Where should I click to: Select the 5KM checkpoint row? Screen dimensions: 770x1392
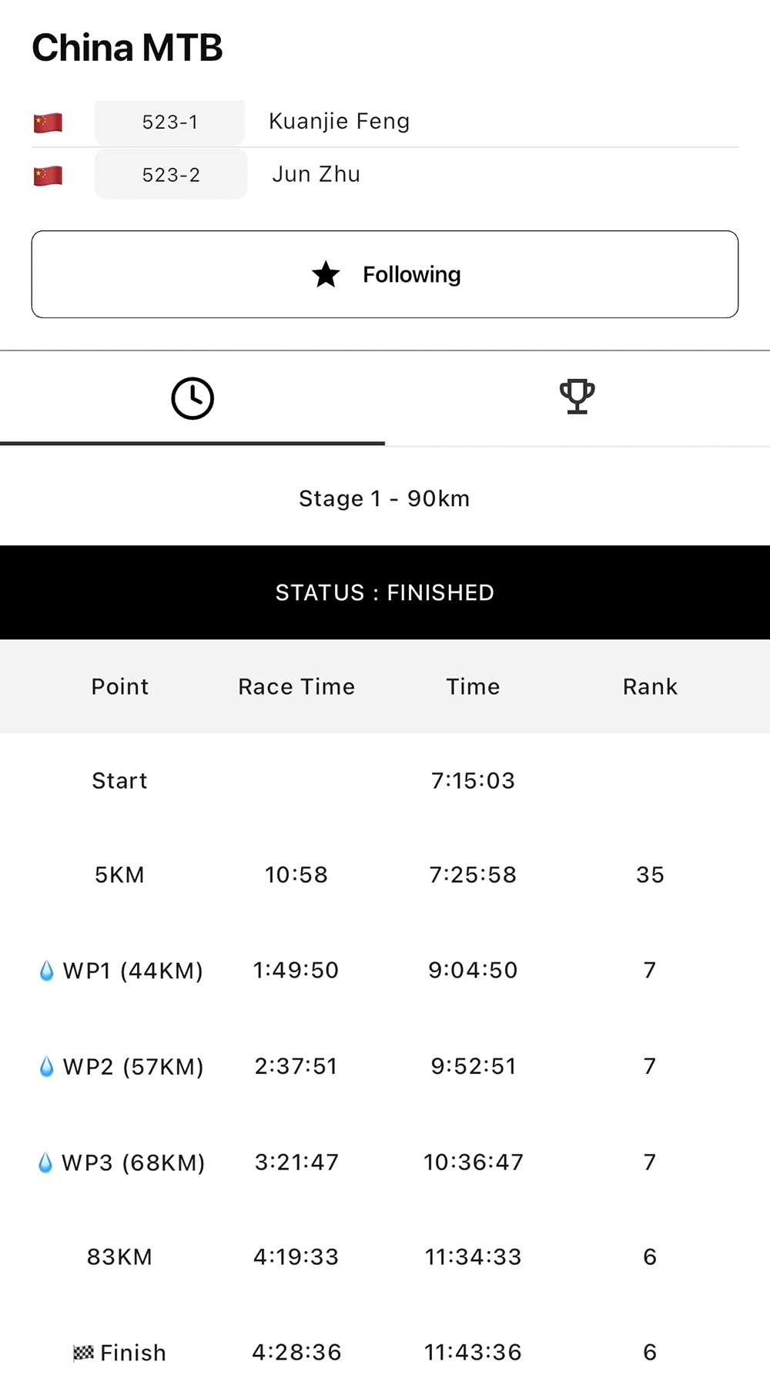pyautogui.click(x=385, y=875)
